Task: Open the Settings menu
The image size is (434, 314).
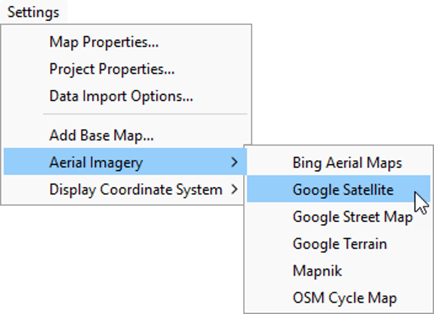Action: pos(34,12)
